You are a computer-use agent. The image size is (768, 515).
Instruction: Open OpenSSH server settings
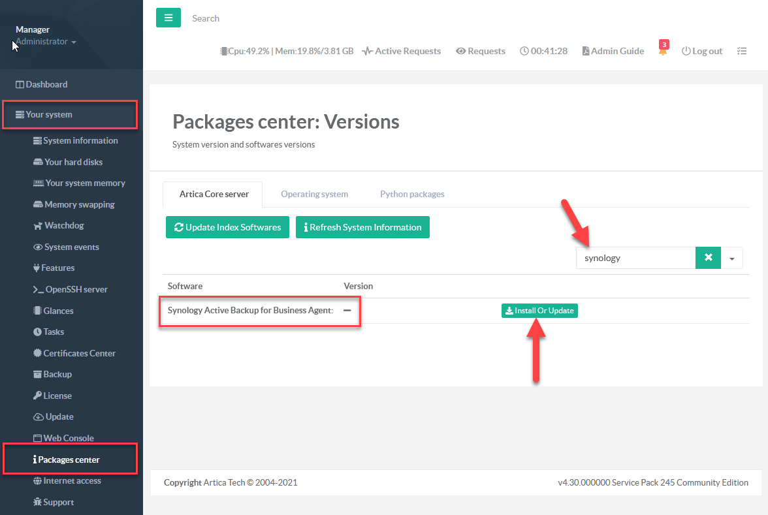pyautogui.click(x=76, y=289)
